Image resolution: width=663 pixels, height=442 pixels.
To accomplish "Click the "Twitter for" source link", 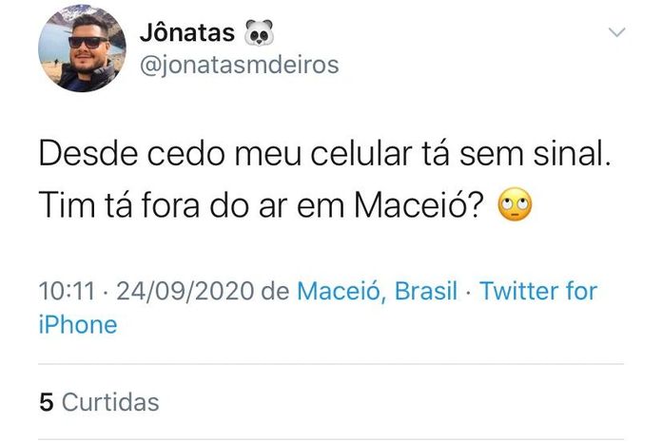I will coord(538,291).
